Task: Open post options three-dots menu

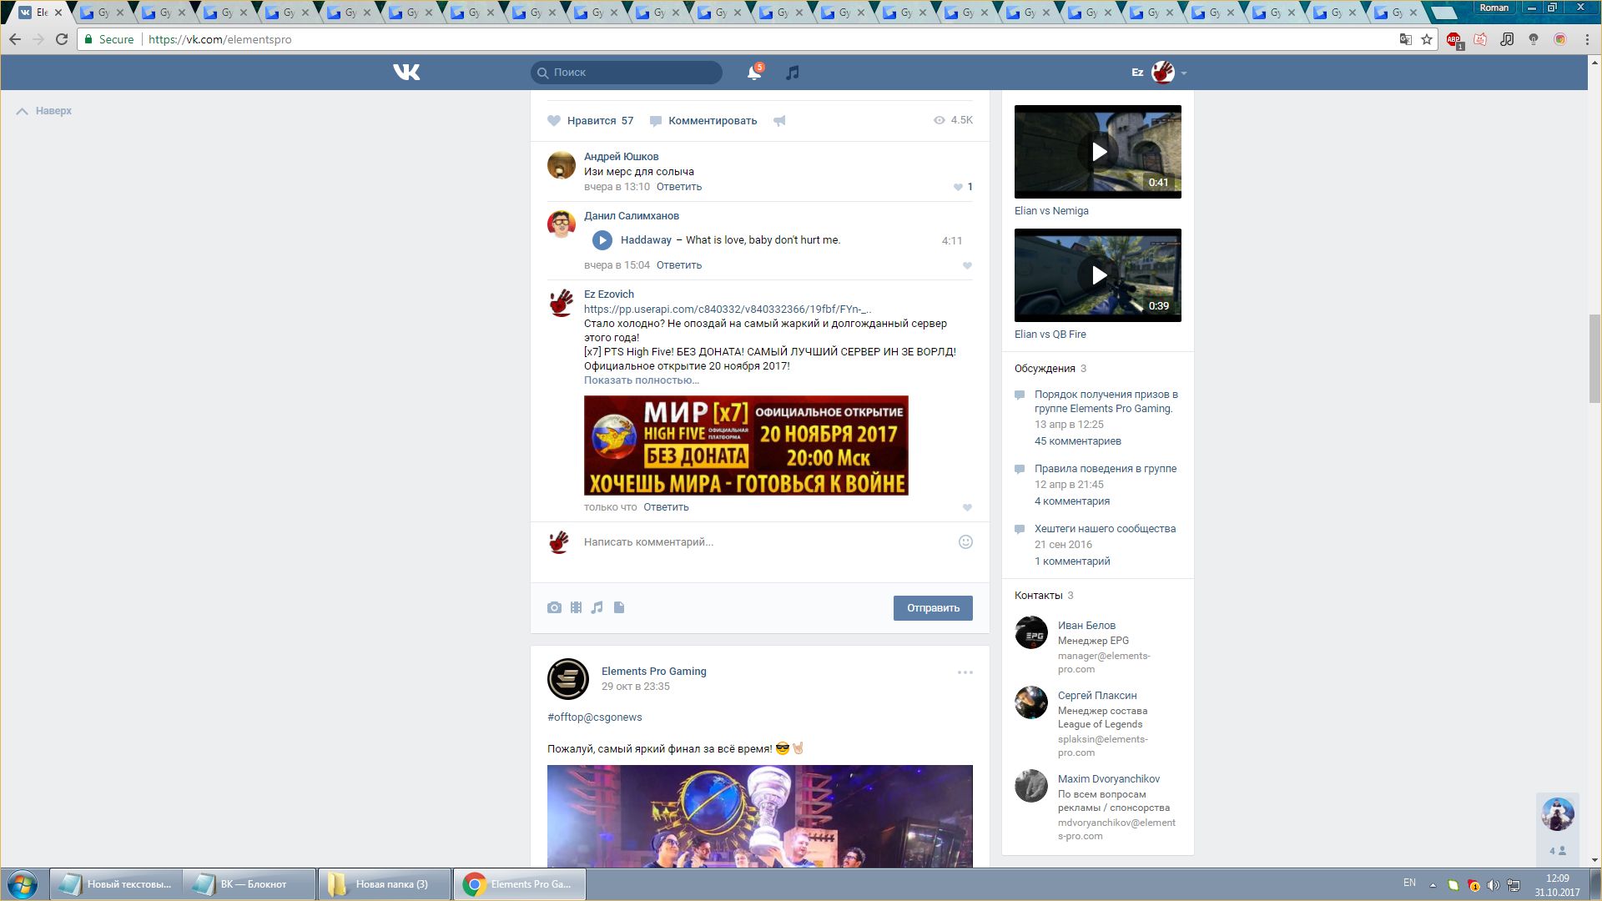Action: coord(965,672)
